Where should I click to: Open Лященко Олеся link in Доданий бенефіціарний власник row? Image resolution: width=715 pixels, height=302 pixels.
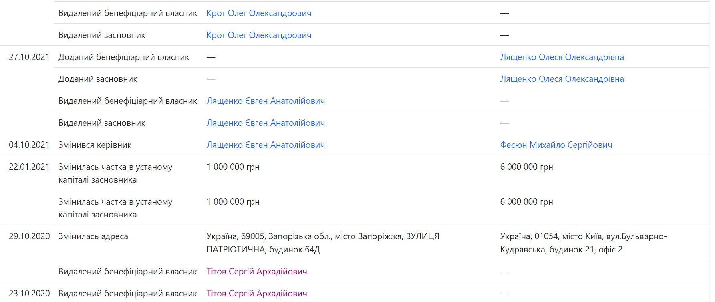(562, 57)
